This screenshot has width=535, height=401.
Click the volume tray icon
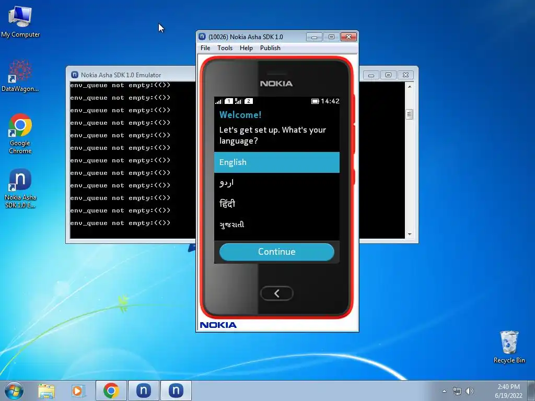click(470, 391)
